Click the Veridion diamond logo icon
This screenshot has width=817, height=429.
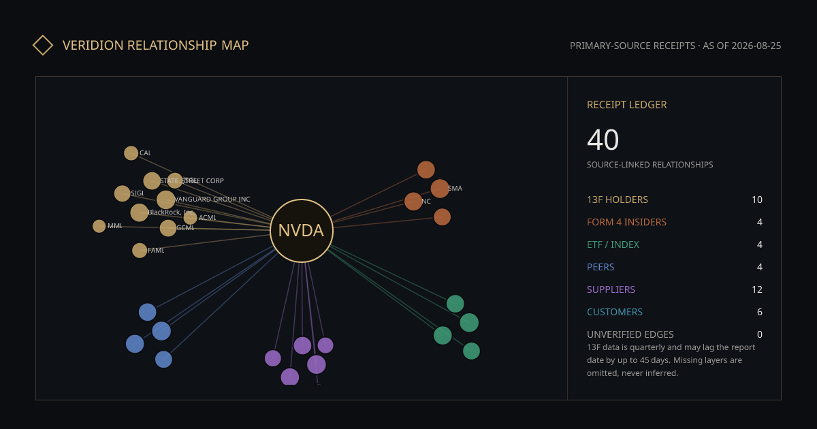click(x=43, y=45)
